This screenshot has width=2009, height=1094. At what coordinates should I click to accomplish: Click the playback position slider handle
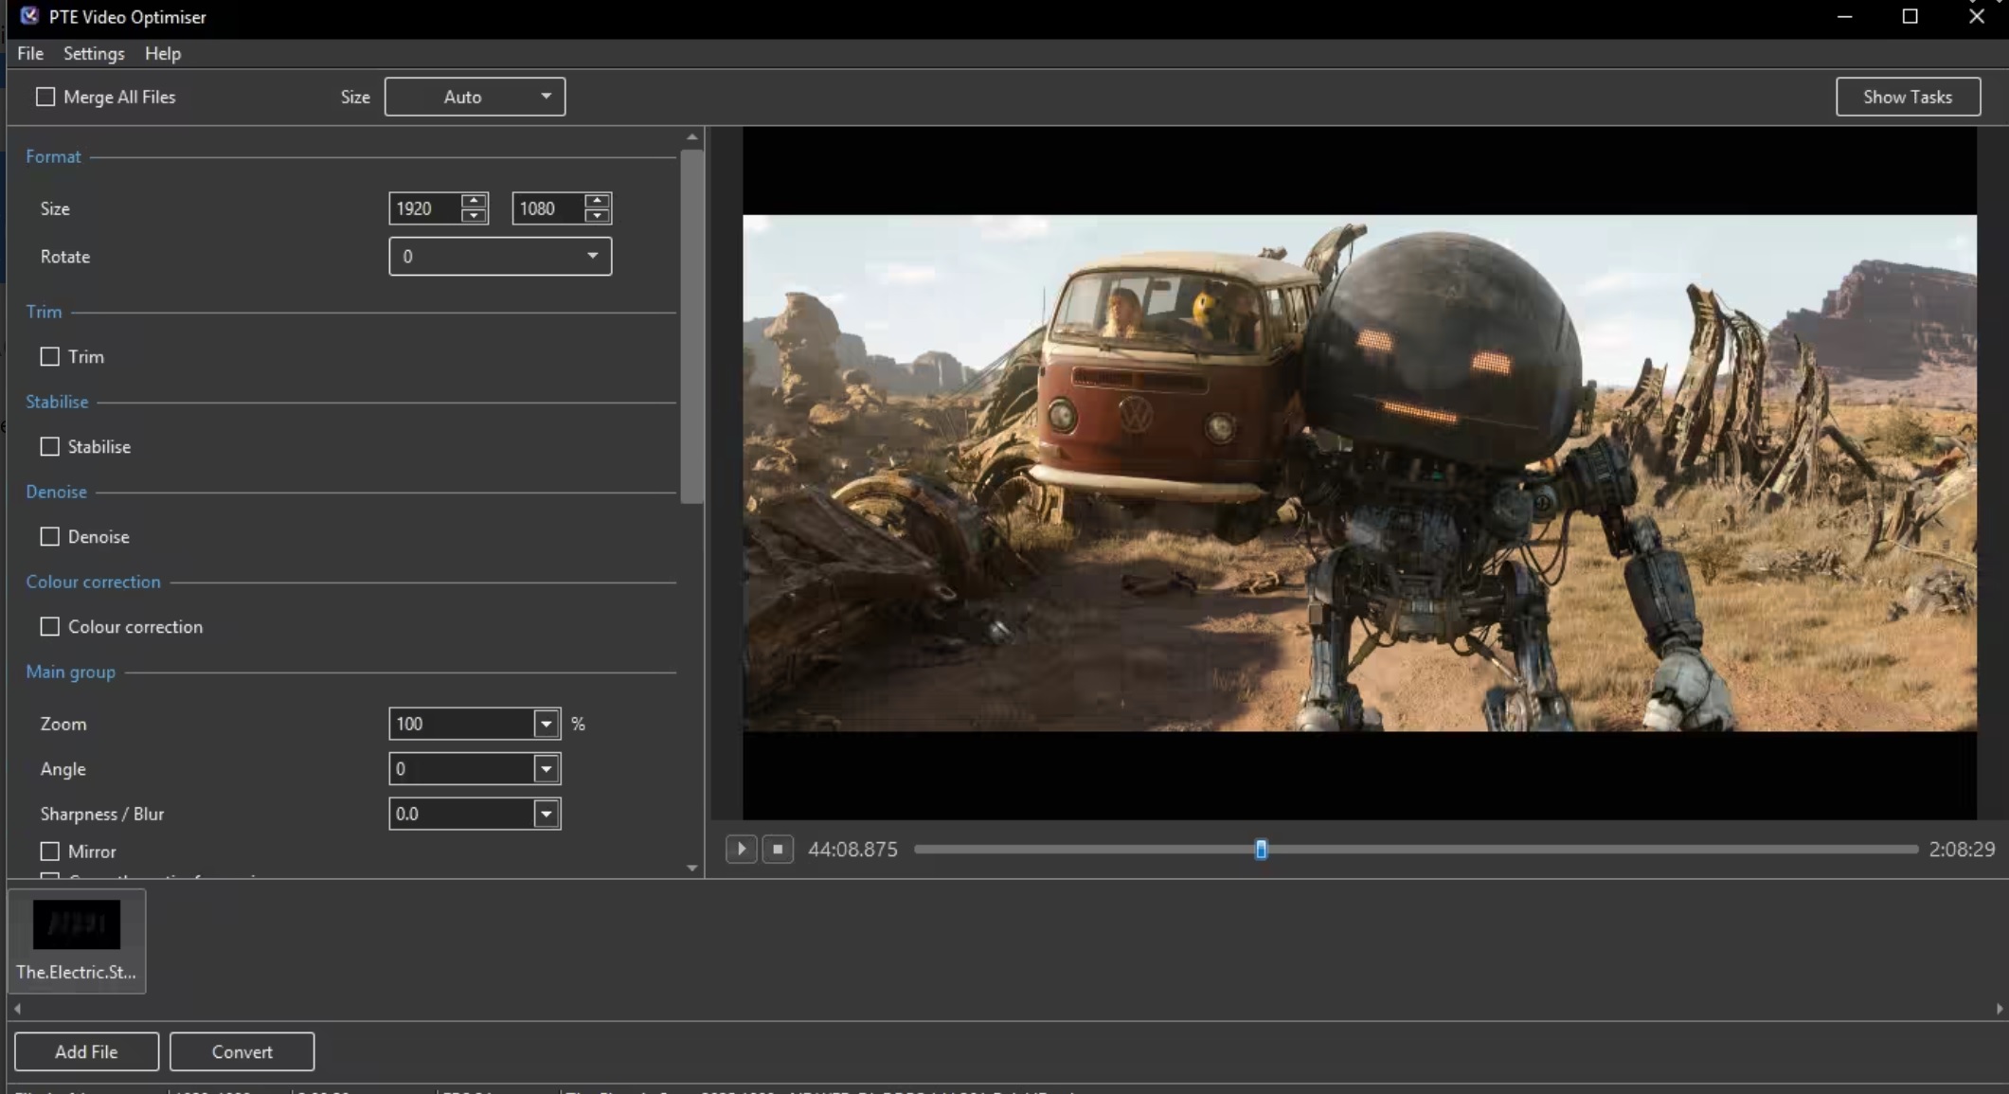coord(1261,850)
